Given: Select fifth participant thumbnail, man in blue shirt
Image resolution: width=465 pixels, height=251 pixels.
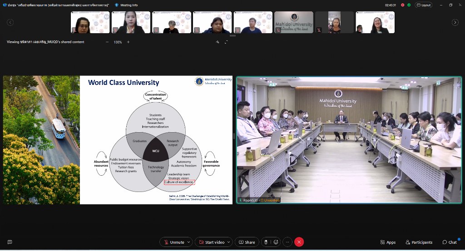Looking at the screenshot, I should 253,22.
